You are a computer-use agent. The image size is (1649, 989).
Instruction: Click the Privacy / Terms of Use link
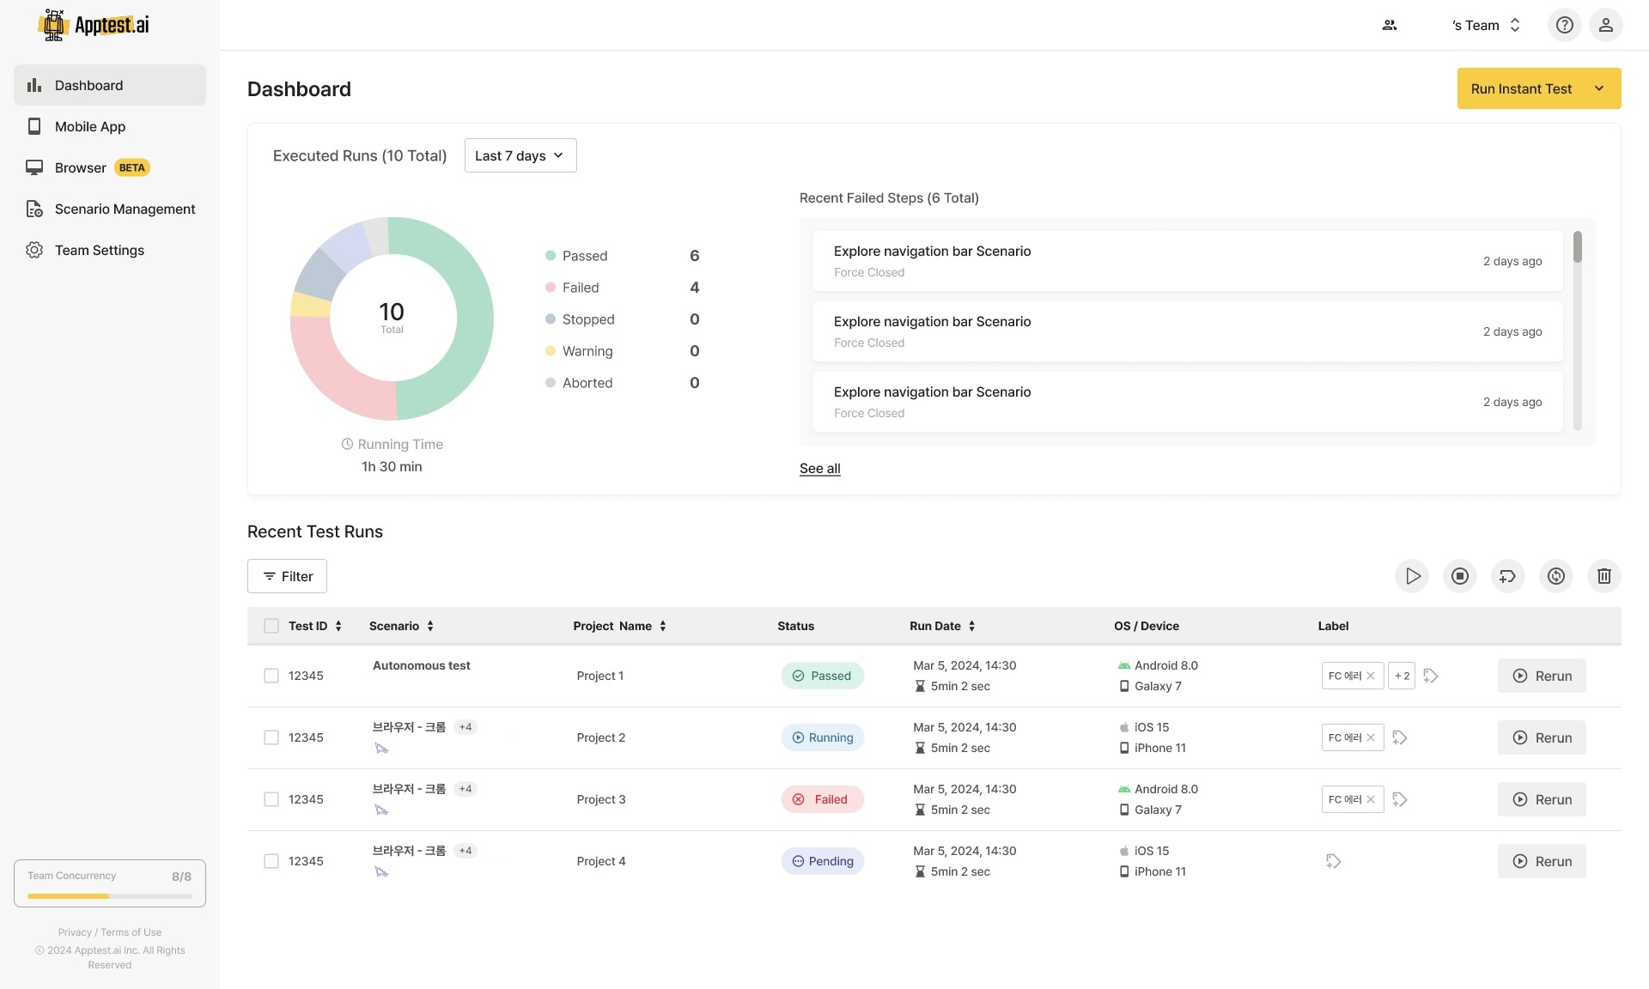pos(110,932)
